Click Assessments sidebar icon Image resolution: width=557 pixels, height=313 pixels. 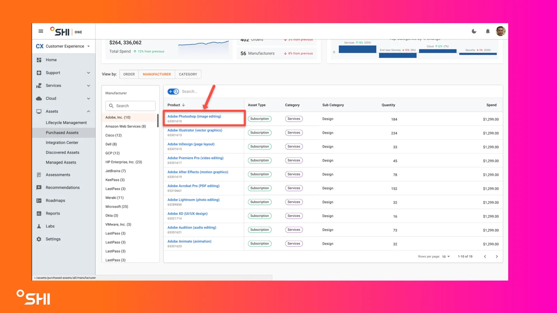(x=39, y=175)
